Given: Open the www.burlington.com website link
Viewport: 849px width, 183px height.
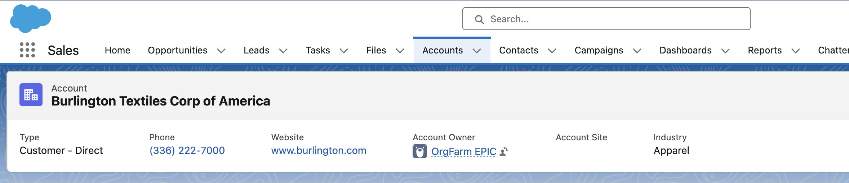Looking at the screenshot, I should pyautogui.click(x=319, y=150).
